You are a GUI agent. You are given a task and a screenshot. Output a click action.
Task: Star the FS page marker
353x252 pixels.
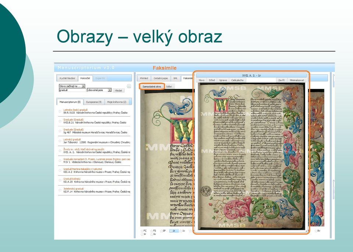tap(151, 231)
